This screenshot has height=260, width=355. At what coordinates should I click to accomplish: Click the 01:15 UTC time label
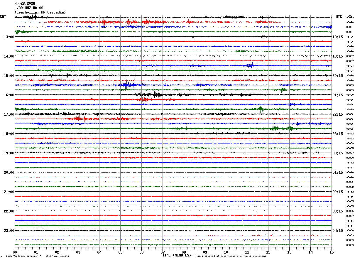[x=338, y=173]
